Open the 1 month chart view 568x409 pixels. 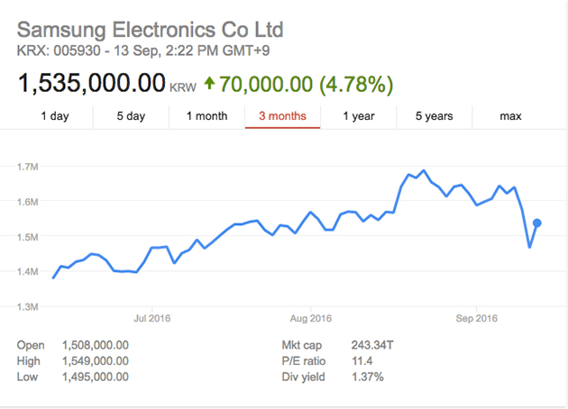click(206, 116)
